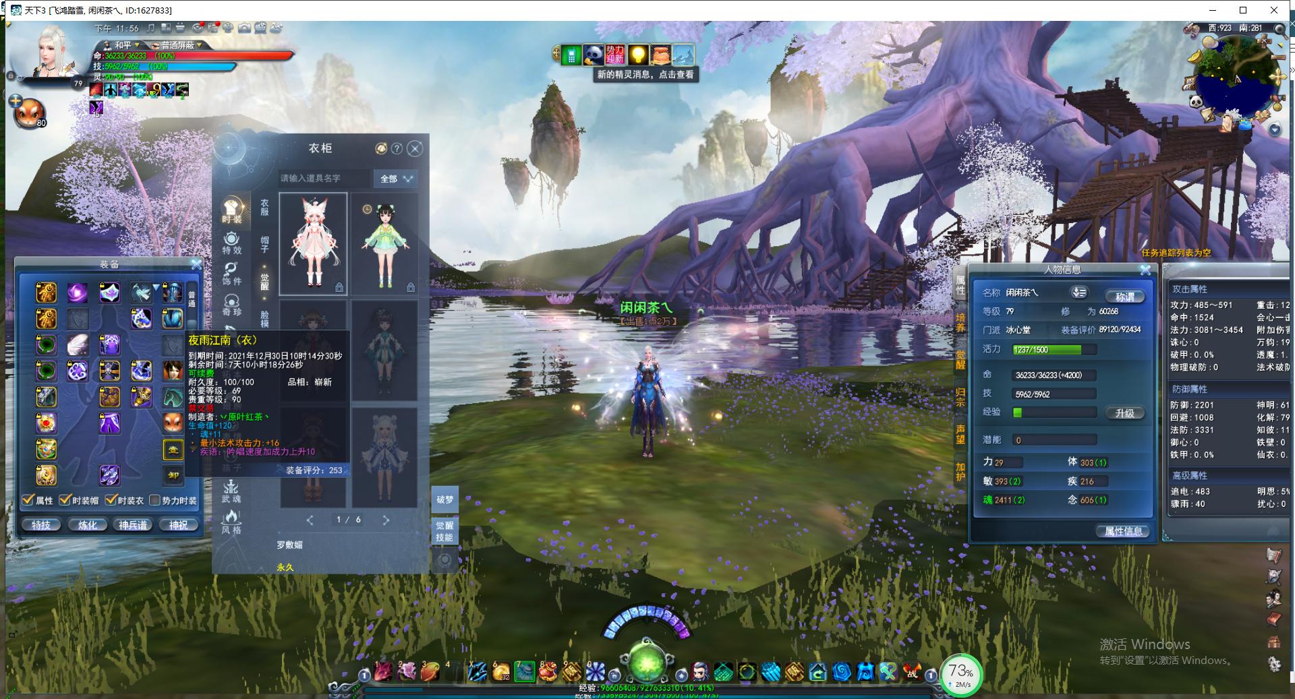
Task: Click the wardrobe item name search field
Action: [x=324, y=179]
